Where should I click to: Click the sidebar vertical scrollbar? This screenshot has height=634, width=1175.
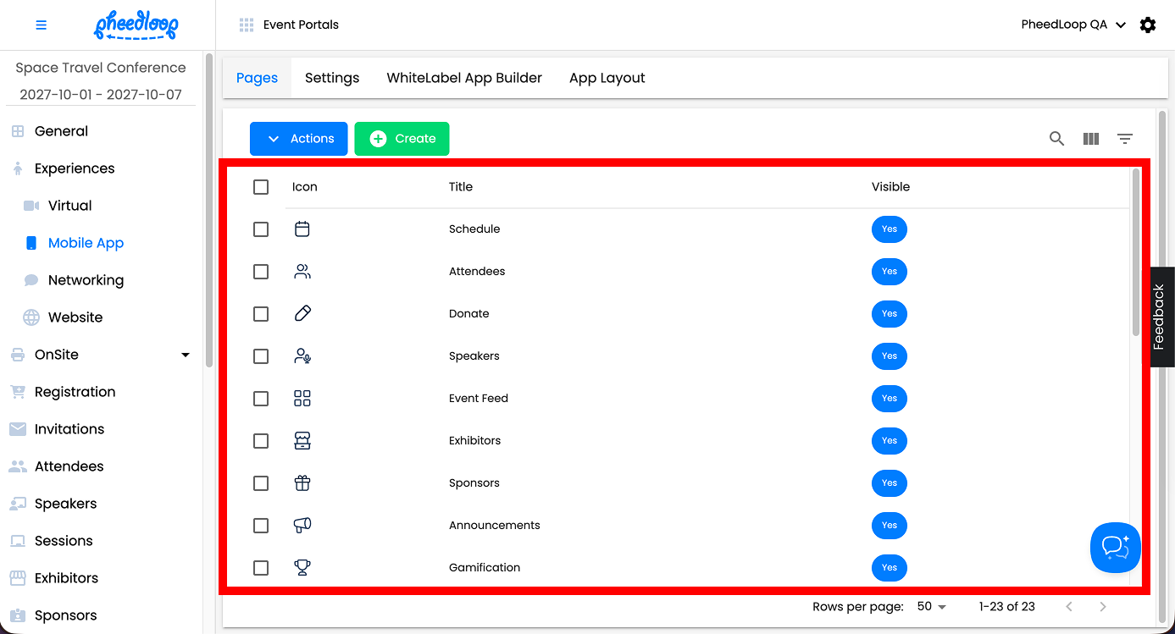tap(209, 212)
